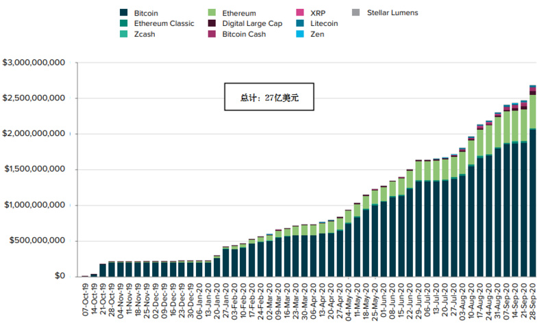Click the $3,000,000,000 axis label
Image resolution: width=548 pixels, height=334 pixels.
click(x=34, y=62)
